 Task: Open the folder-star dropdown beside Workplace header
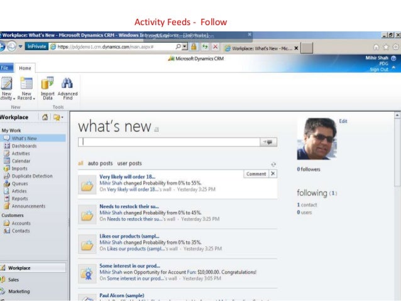point(58,118)
